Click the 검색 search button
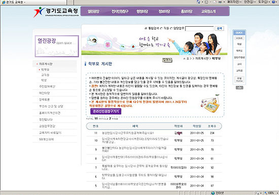The width and height of the screenshot is (279, 195). (219, 28)
